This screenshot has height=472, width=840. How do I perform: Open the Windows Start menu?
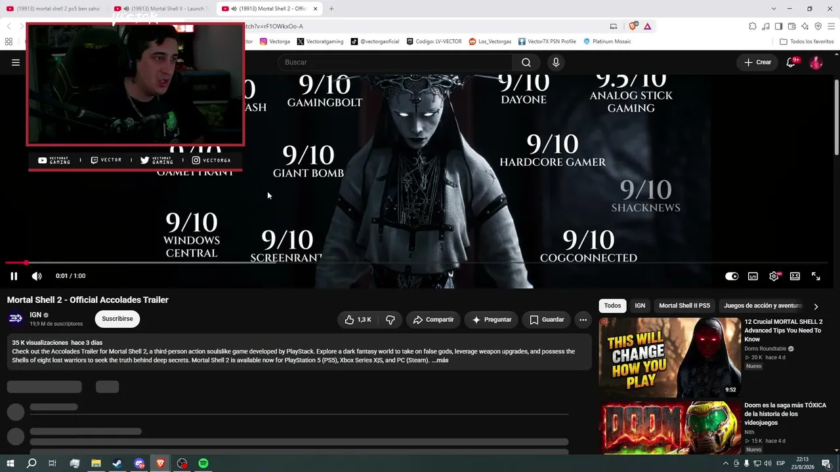click(10, 463)
